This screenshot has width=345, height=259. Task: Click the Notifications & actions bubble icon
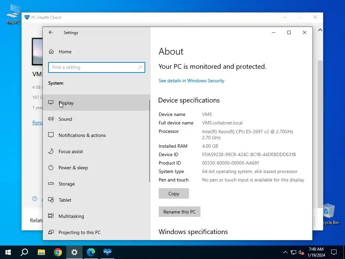[x=51, y=135]
